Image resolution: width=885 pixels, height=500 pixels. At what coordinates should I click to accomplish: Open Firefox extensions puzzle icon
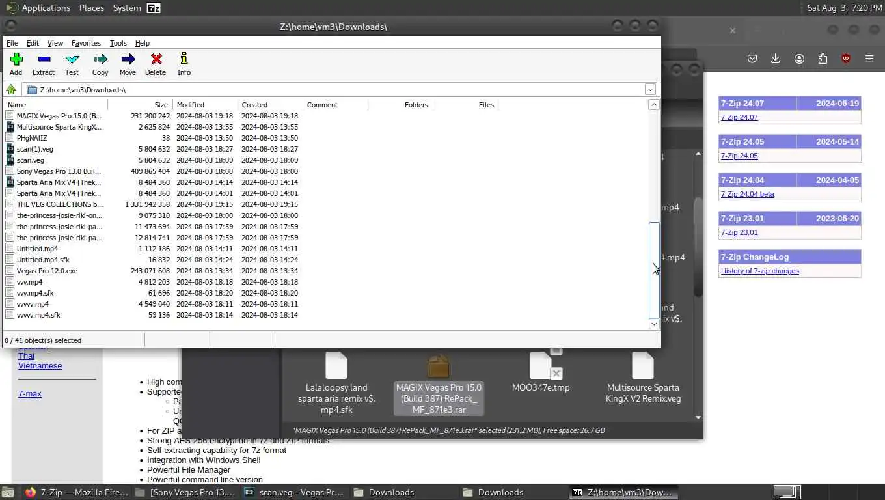(823, 59)
